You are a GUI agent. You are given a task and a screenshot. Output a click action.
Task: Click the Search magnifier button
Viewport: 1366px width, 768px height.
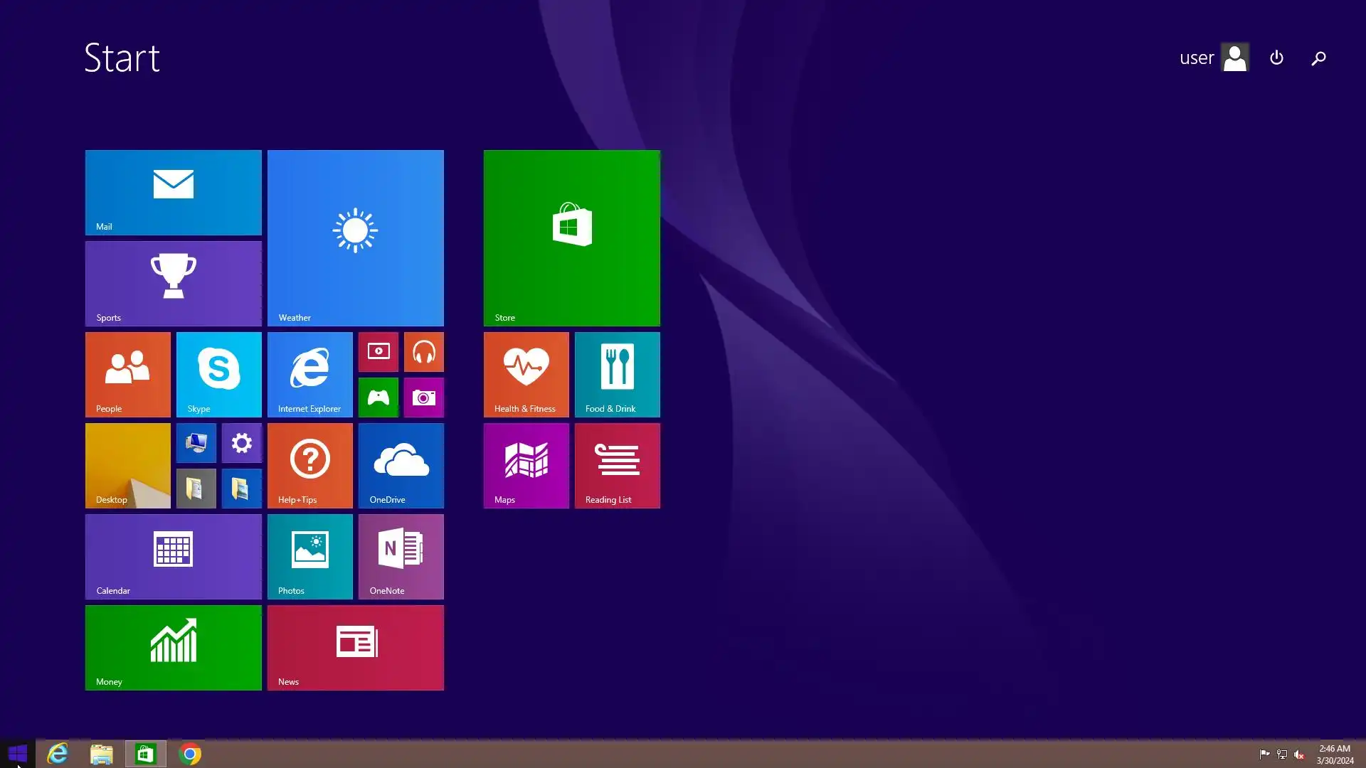coord(1318,58)
